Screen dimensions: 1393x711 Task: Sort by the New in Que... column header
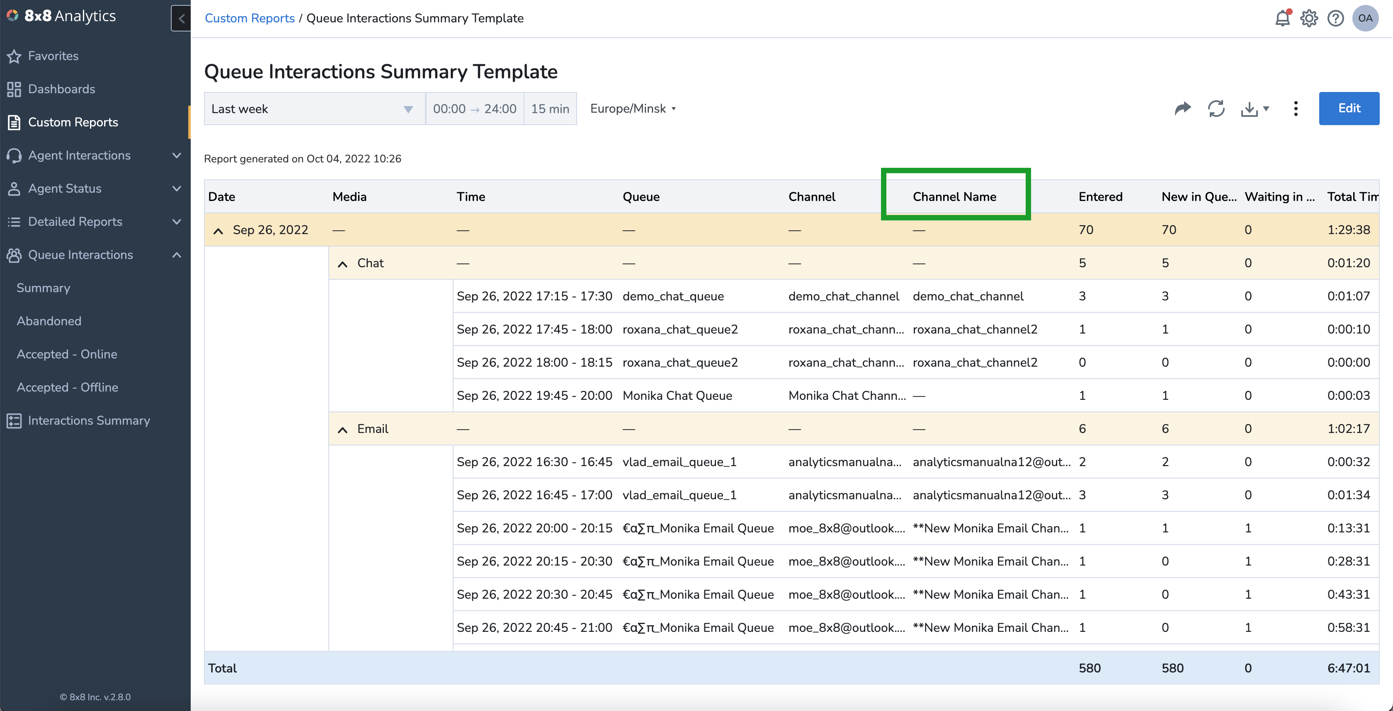click(1199, 197)
